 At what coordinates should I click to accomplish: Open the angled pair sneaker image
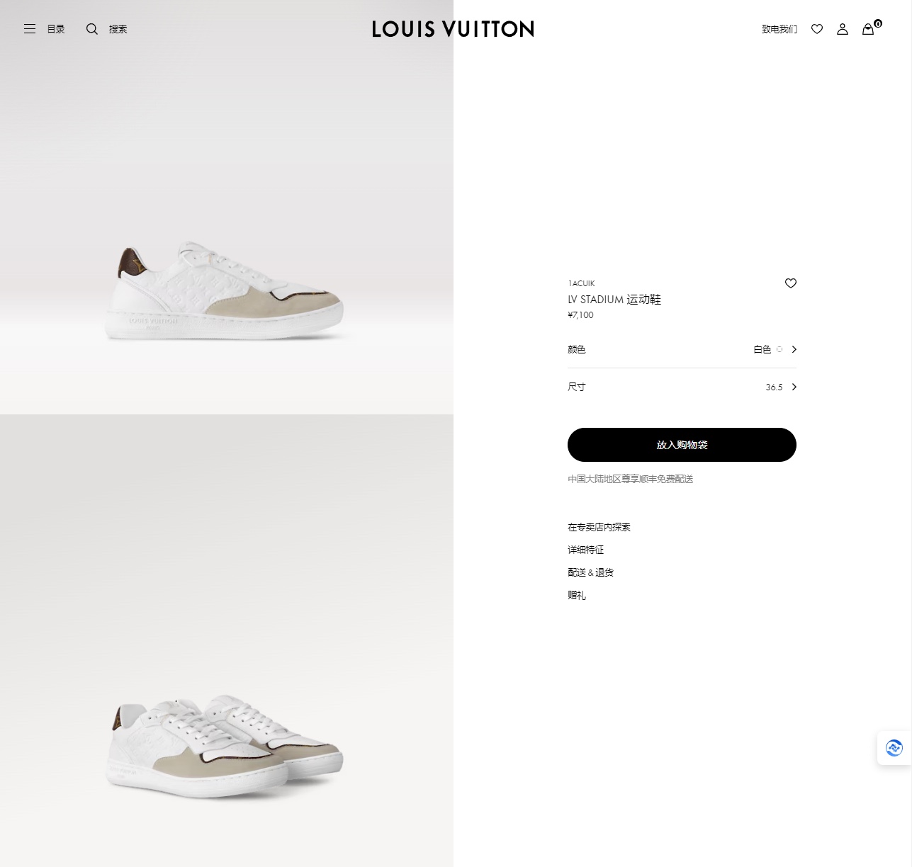coord(227,744)
